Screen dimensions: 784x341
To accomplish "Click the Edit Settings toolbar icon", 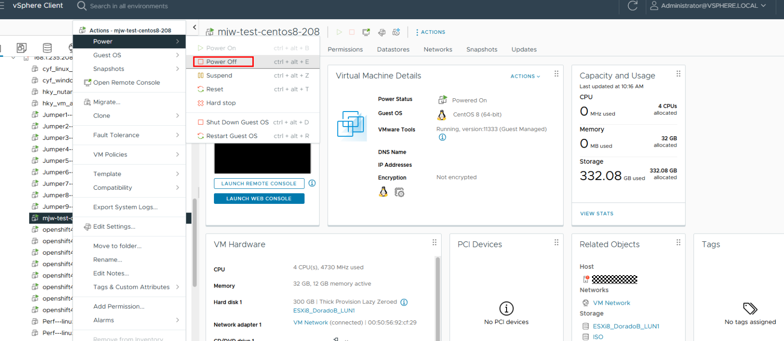I will point(382,32).
